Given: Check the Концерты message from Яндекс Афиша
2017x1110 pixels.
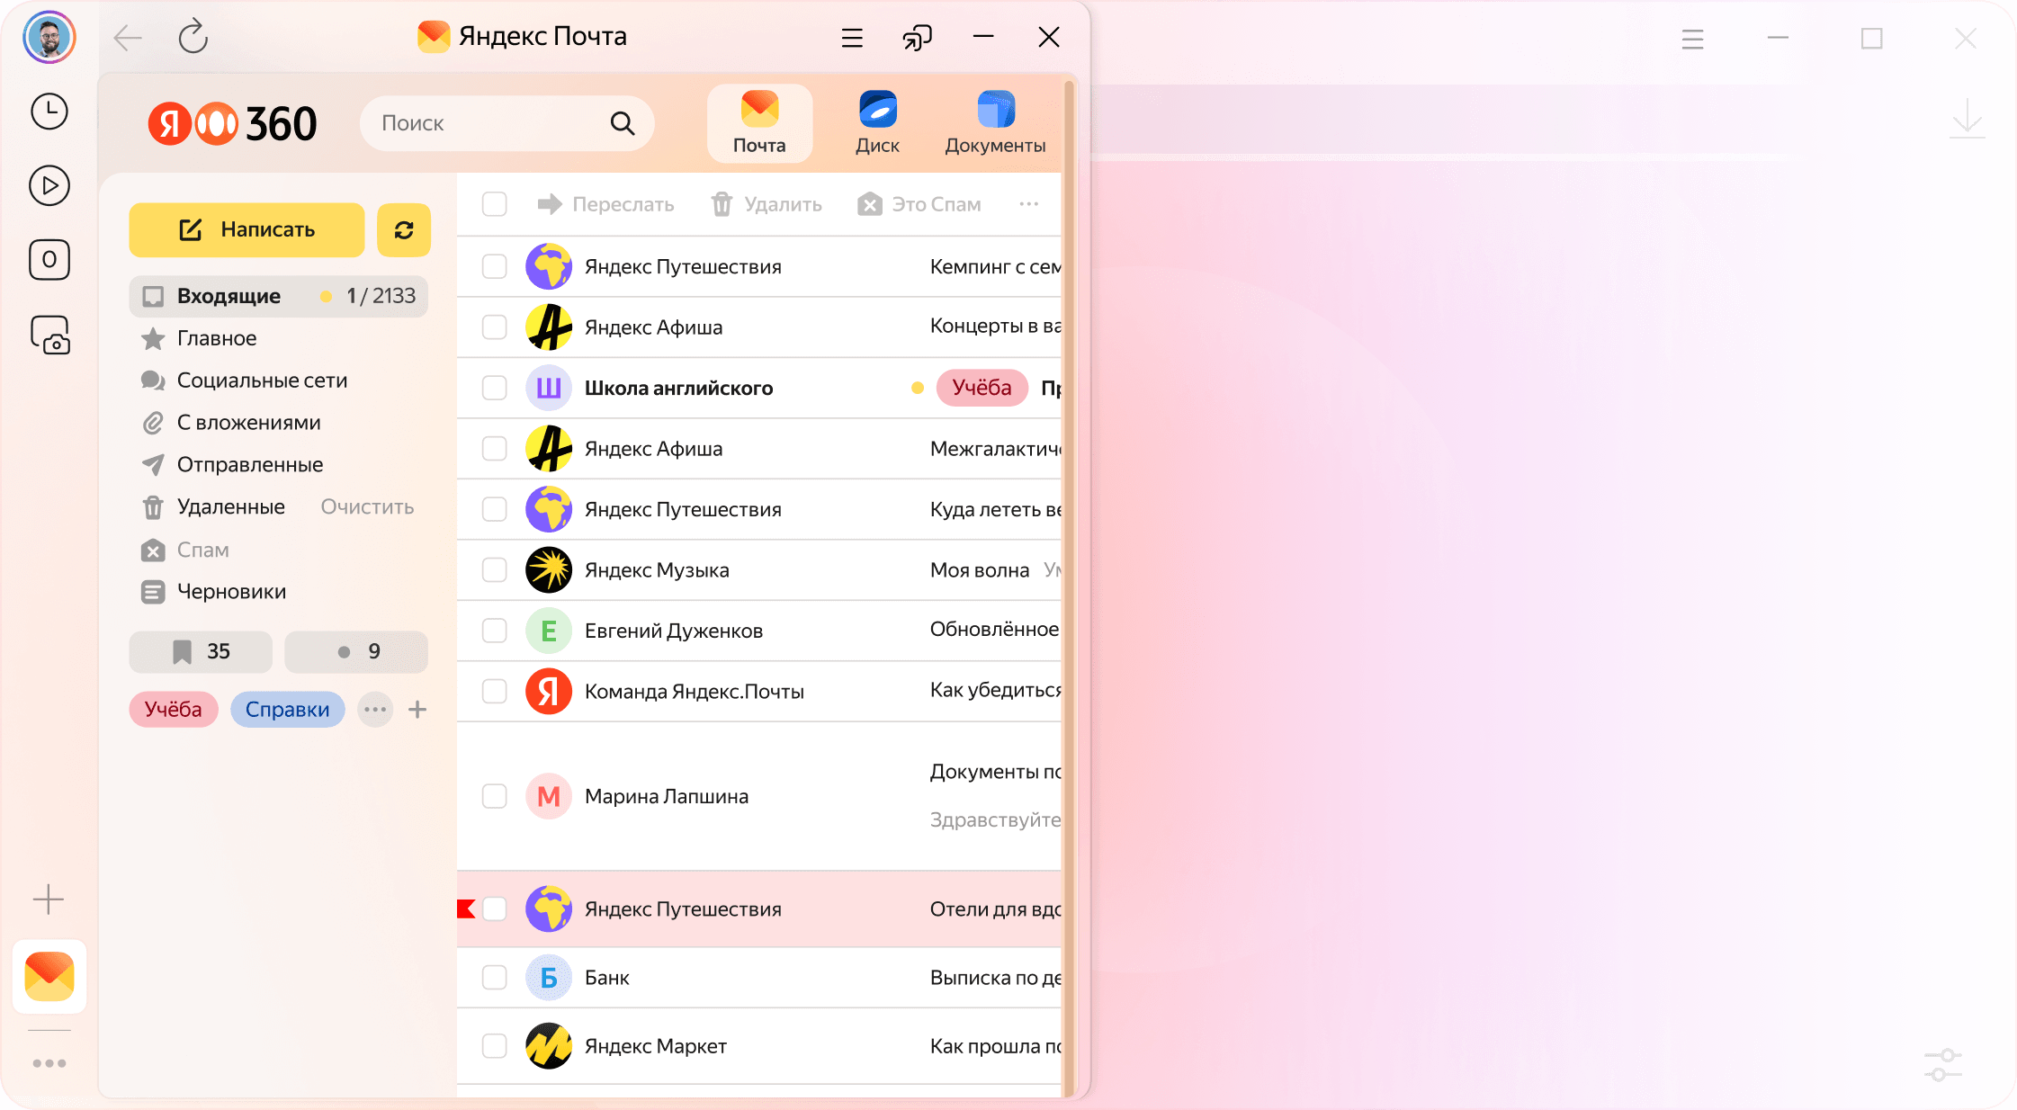Looking at the screenshot, I should click(x=495, y=327).
